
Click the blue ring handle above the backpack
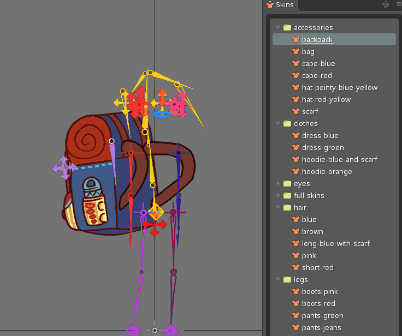(x=162, y=114)
